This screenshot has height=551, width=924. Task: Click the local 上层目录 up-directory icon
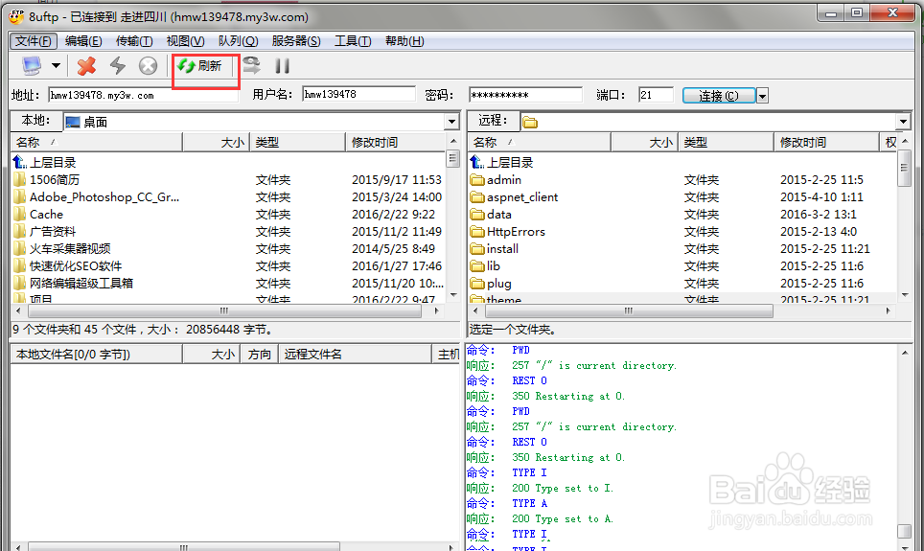[19, 162]
